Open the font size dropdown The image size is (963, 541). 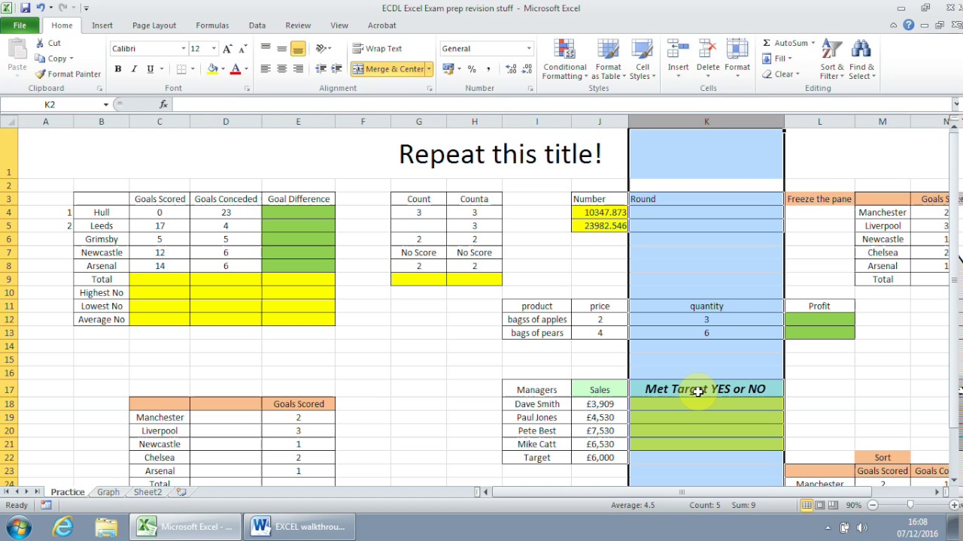coord(214,48)
